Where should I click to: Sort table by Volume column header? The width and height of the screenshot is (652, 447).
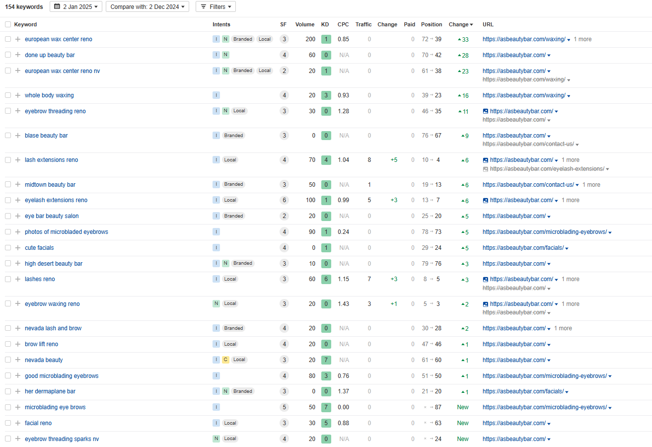pos(304,24)
